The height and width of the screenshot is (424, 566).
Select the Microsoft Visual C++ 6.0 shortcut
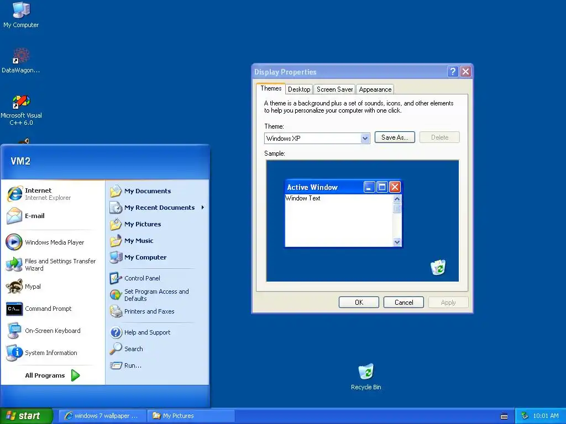click(21, 110)
